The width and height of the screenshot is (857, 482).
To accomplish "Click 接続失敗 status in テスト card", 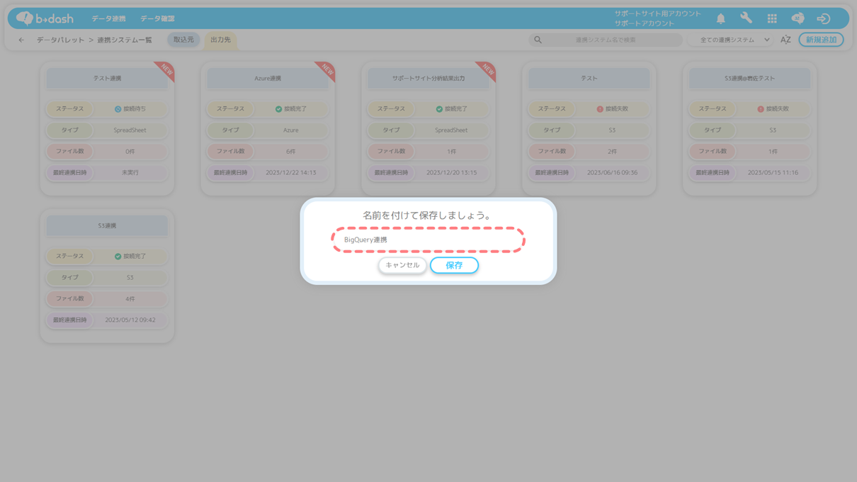I will click(x=613, y=109).
